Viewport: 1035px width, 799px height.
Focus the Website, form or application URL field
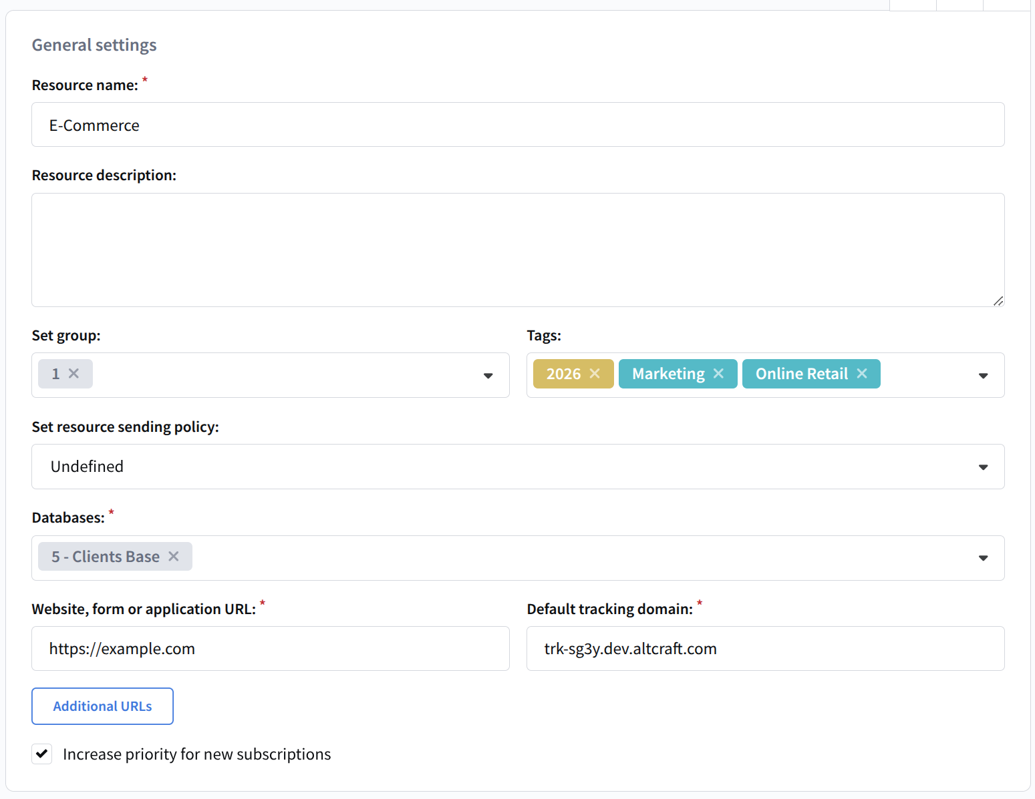(271, 649)
